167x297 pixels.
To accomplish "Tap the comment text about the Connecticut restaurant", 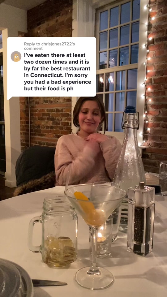I will point(58,72).
